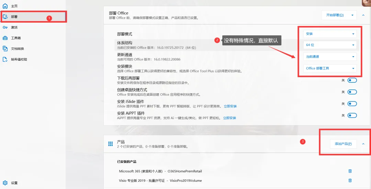Screen dimensions: 371x189
Task: Click the user avatar in the top corner
Action: [x=367, y=3]
